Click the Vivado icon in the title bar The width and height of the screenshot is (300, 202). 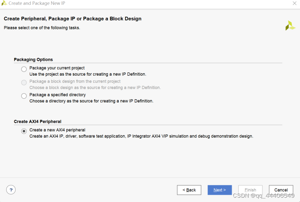[x=4, y=3]
